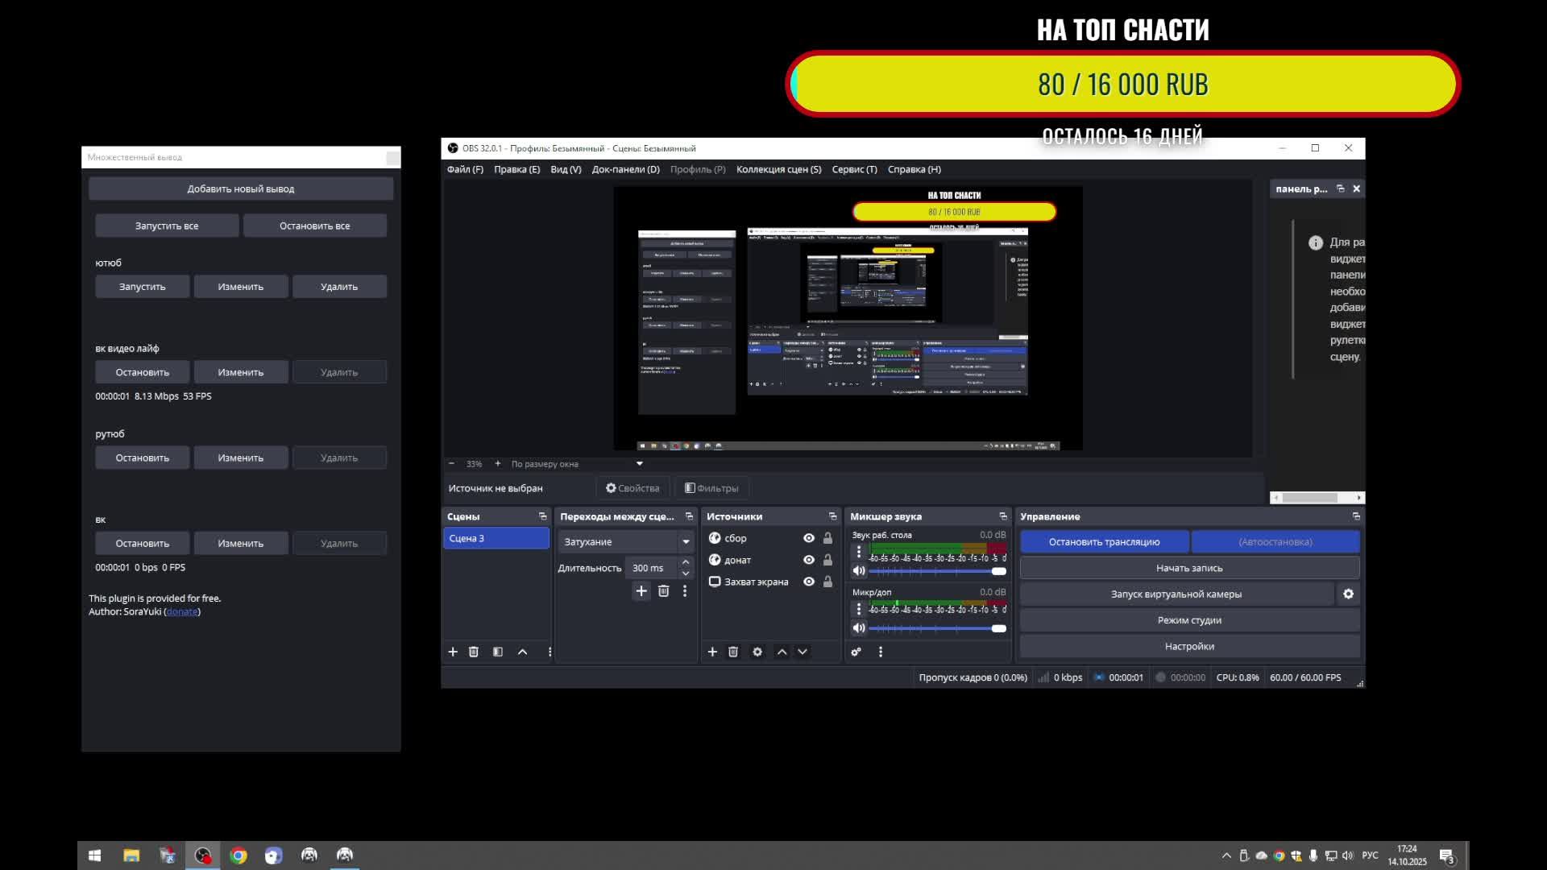Click the donate link in plugin panel
The image size is (1547, 870).
[182, 611]
